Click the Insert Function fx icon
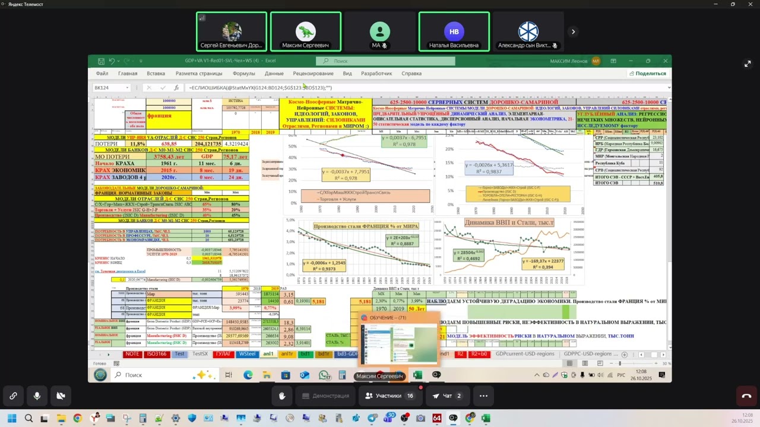 pyautogui.click(x=176, y=88)
